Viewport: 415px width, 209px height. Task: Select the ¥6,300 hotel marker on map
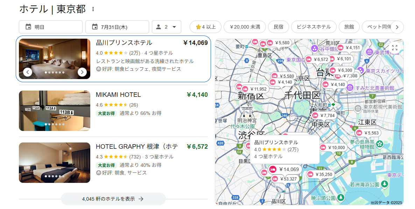(342, 70)
